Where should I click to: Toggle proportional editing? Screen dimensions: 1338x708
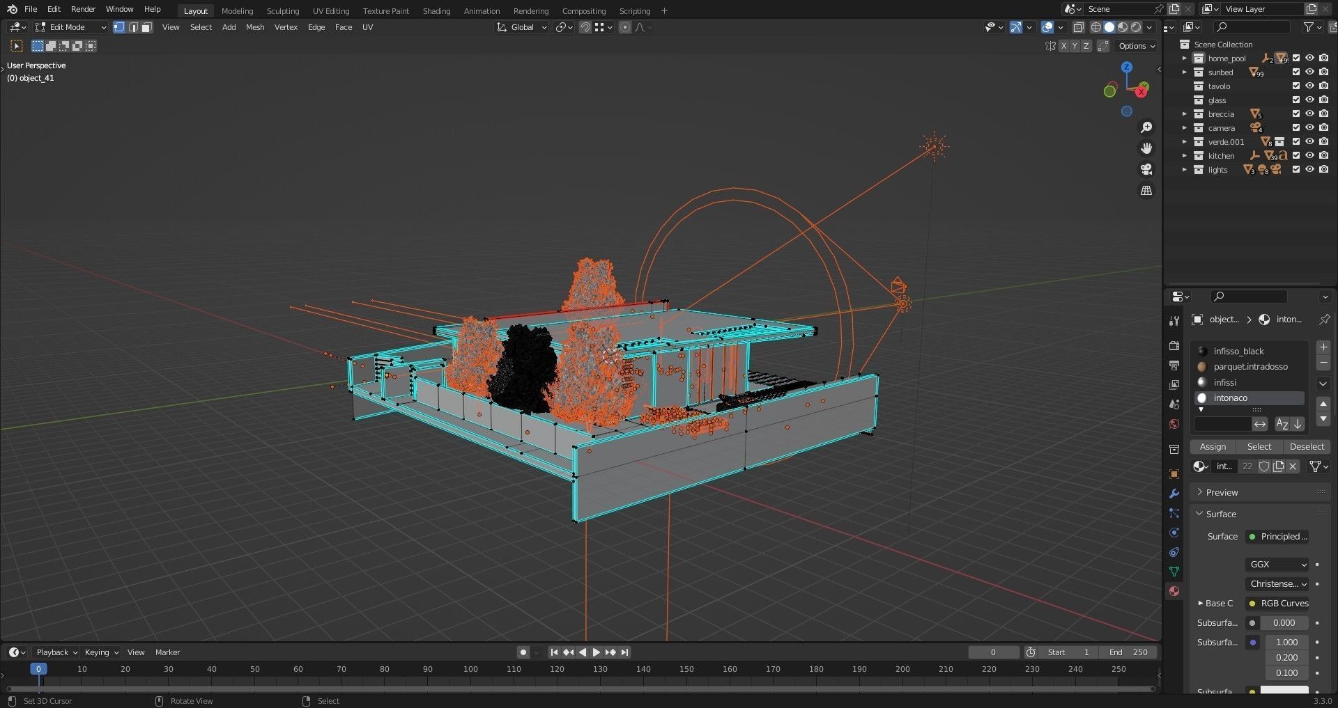pyautogui.click(x=624, y=27)
